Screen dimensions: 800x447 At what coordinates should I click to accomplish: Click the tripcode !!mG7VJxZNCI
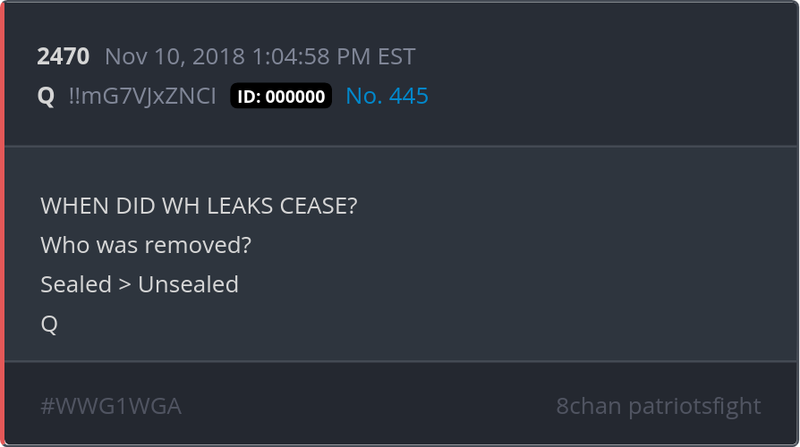coord(142,97)
